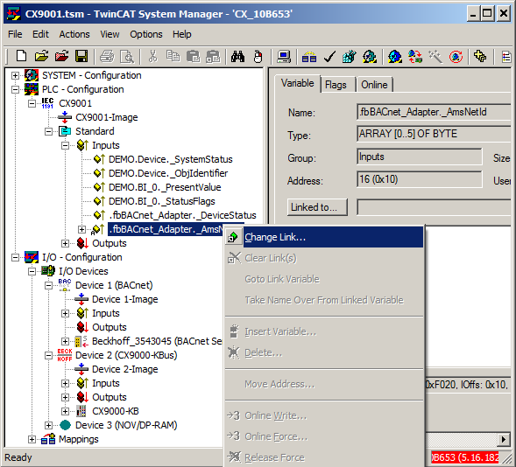The height and width of the screenshot is (467, 516).
Task: Choose Change Link... from context menu
Action: (324, 237)
